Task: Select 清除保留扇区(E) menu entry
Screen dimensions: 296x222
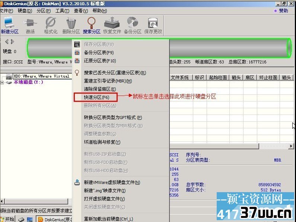Action: (121, 89)
